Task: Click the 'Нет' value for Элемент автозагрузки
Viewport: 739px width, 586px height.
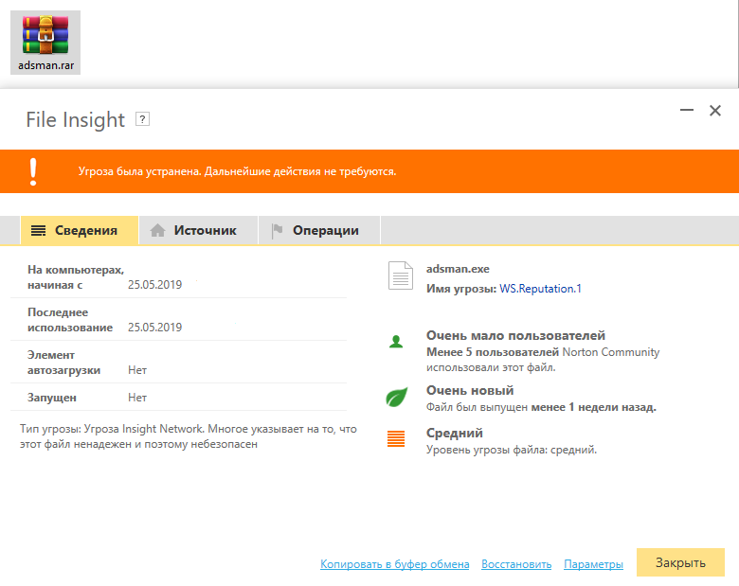Action: 137,370
